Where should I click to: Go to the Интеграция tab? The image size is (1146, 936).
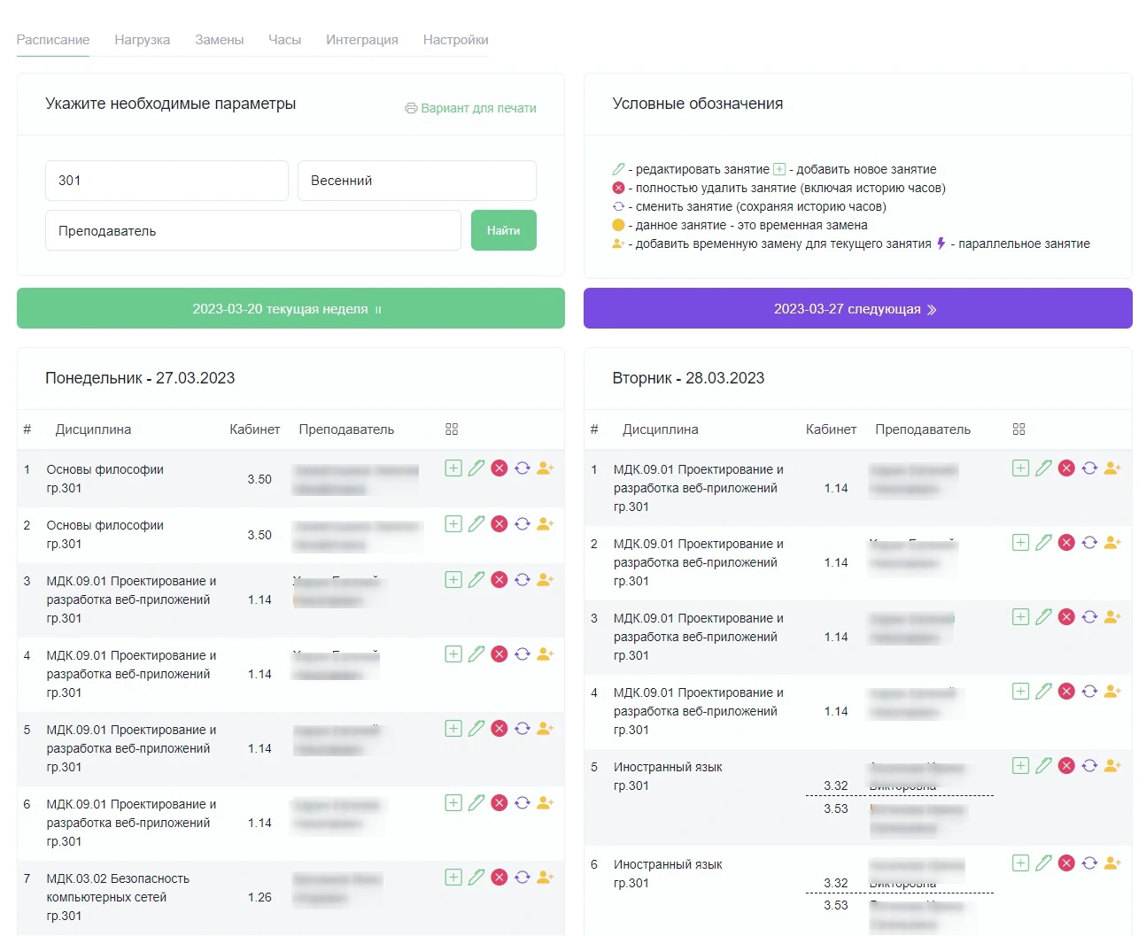(362, 40)
